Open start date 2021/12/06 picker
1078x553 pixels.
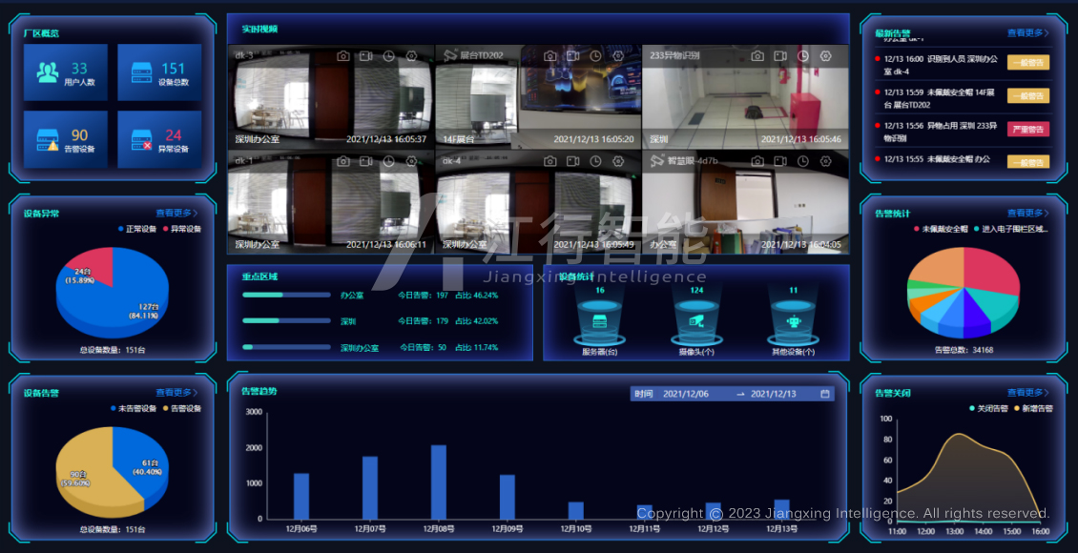[x=686, y=394]
